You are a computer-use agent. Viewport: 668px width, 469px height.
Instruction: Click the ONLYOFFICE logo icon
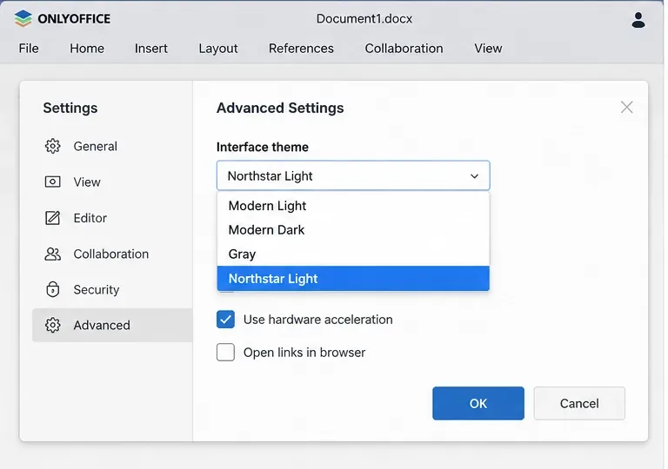click(x=23, y=19)
